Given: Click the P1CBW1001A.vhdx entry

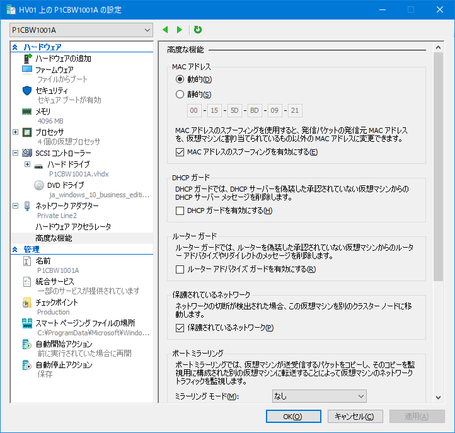Looking at the screenshot, I should pyautogui.click(x=79, y=174).
